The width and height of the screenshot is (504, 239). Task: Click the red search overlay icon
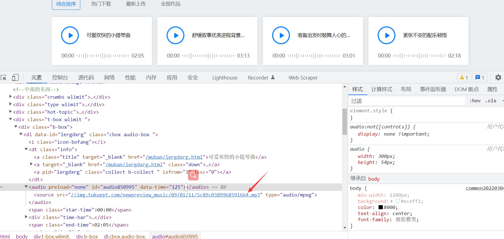(193, 175)
